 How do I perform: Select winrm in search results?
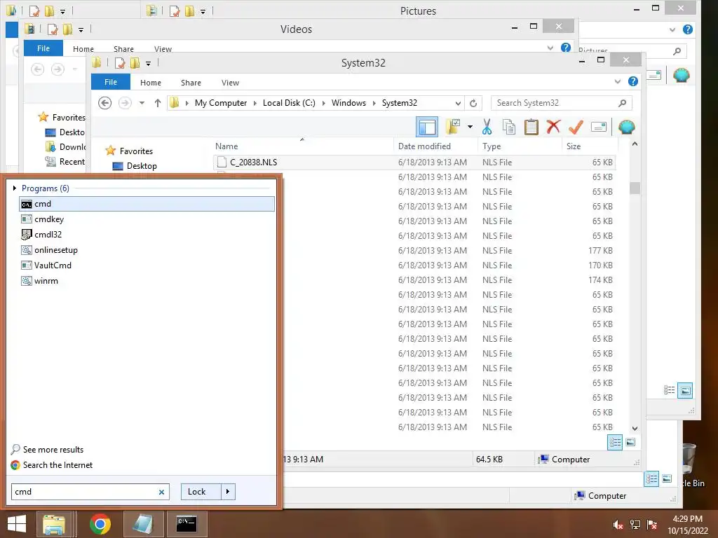(x=147, y=281)
